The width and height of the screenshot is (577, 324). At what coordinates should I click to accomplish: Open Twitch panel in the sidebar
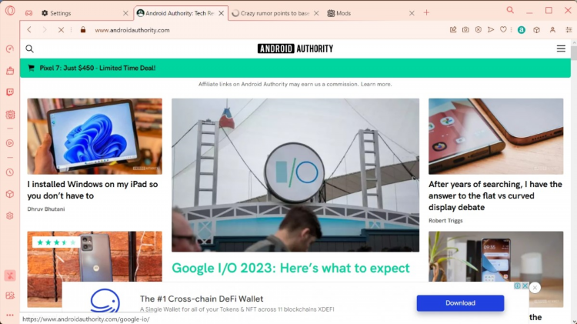(x=10, y=92)
